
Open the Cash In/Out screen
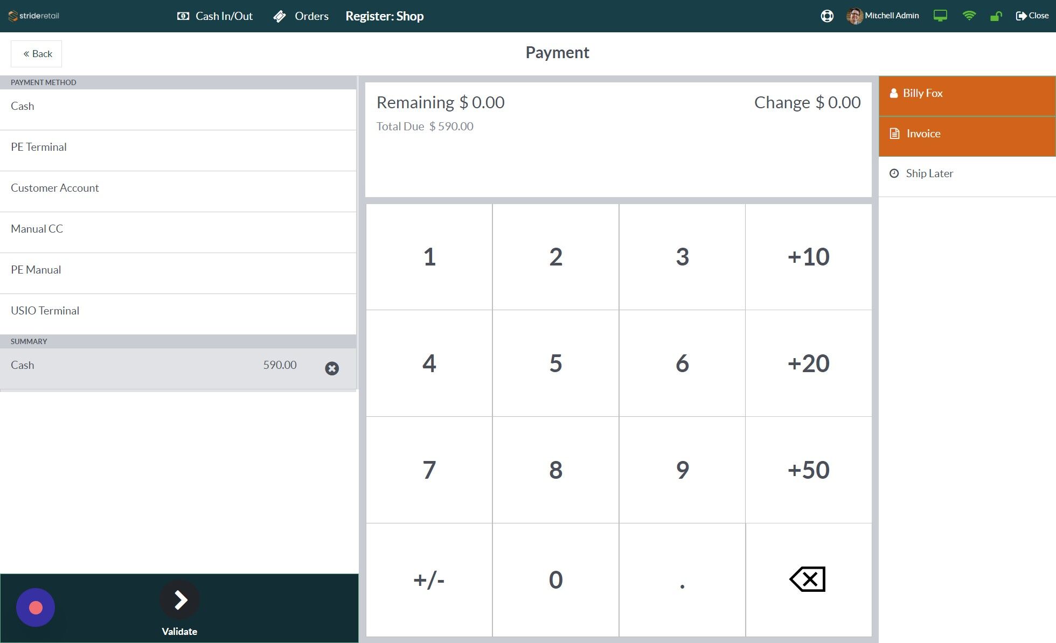(x=214, y=16)
